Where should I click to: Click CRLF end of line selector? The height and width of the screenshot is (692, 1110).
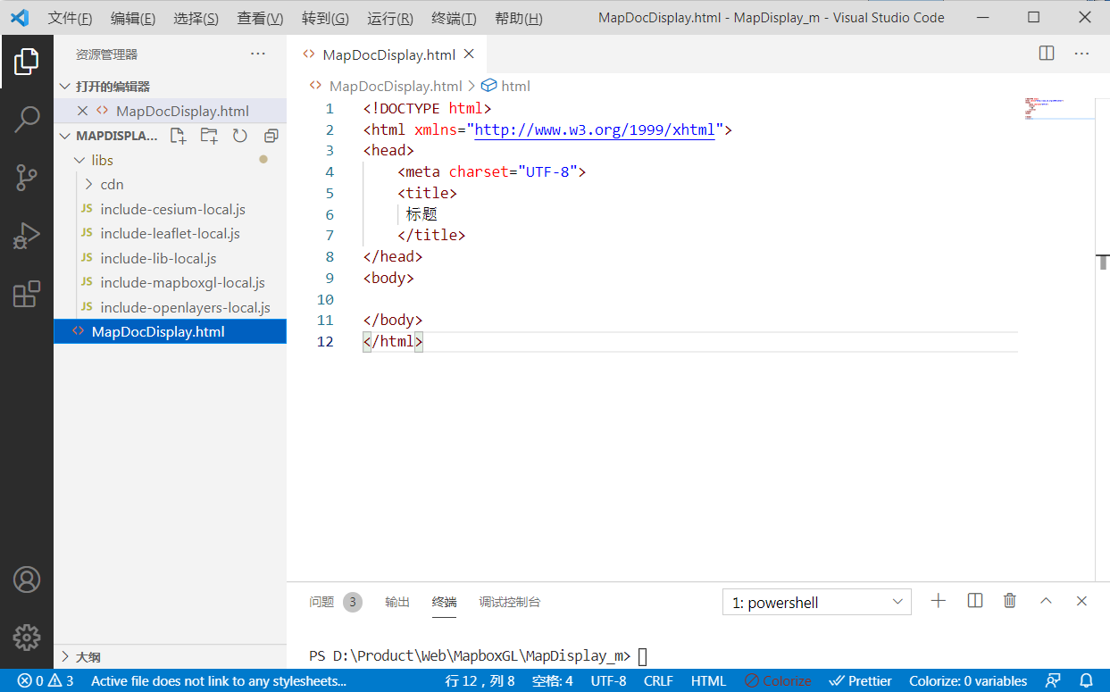coord(658,680)
